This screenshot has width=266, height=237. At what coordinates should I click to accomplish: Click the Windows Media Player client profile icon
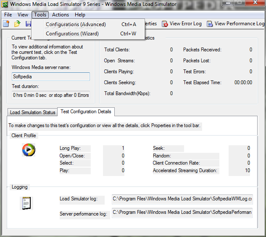click(29, 150)
